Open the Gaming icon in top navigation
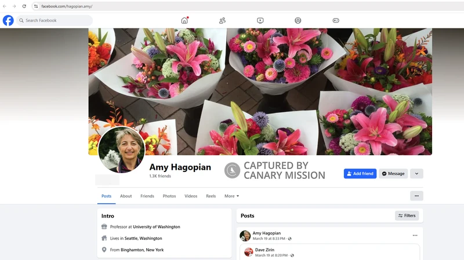 [x=336, y=20]
